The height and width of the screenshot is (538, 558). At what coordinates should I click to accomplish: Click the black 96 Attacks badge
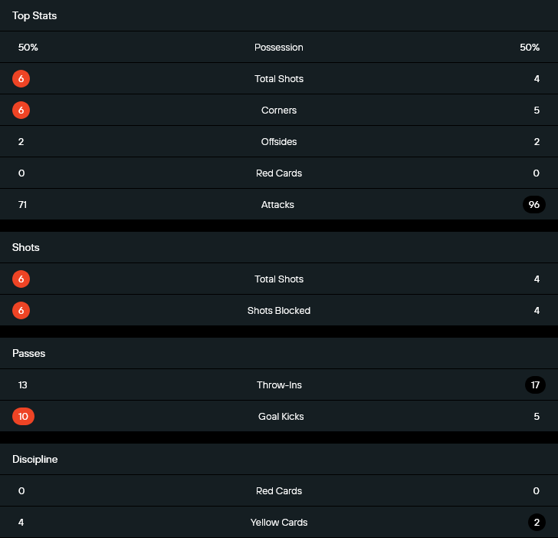[x=534, y=205]
